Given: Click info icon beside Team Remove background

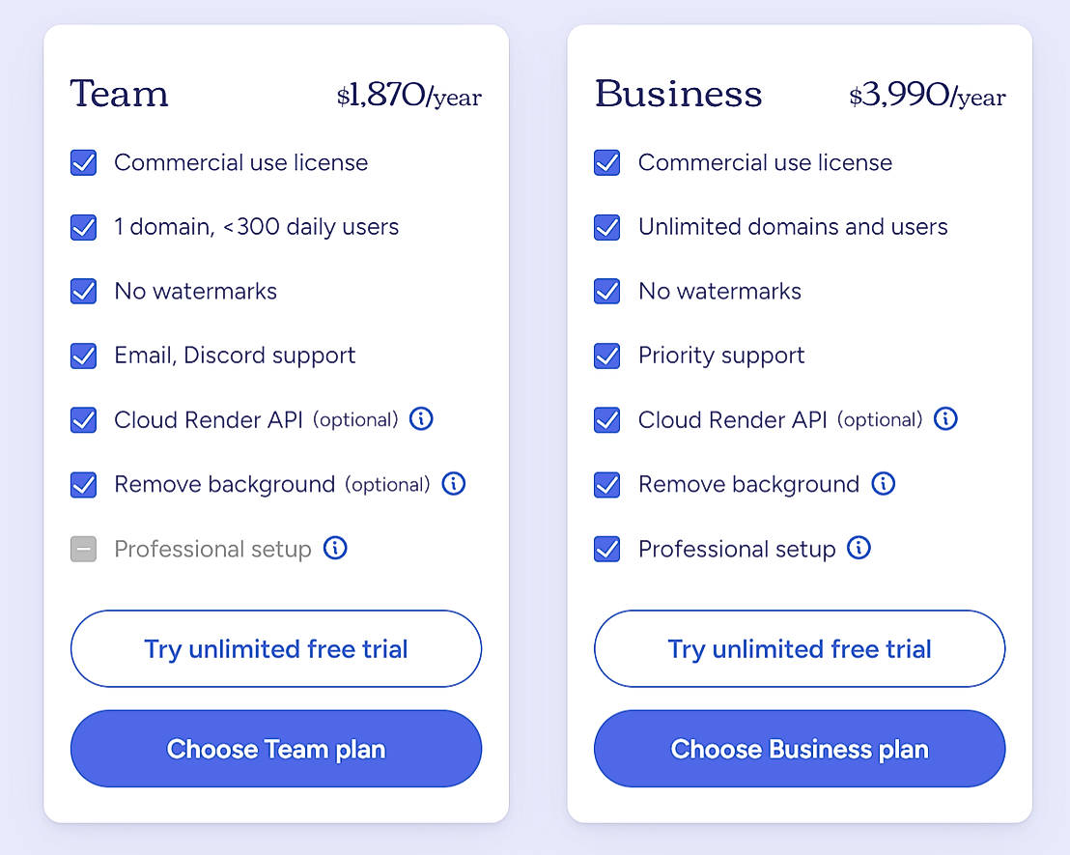Looking at the screenshot, I should click(454, 484).
